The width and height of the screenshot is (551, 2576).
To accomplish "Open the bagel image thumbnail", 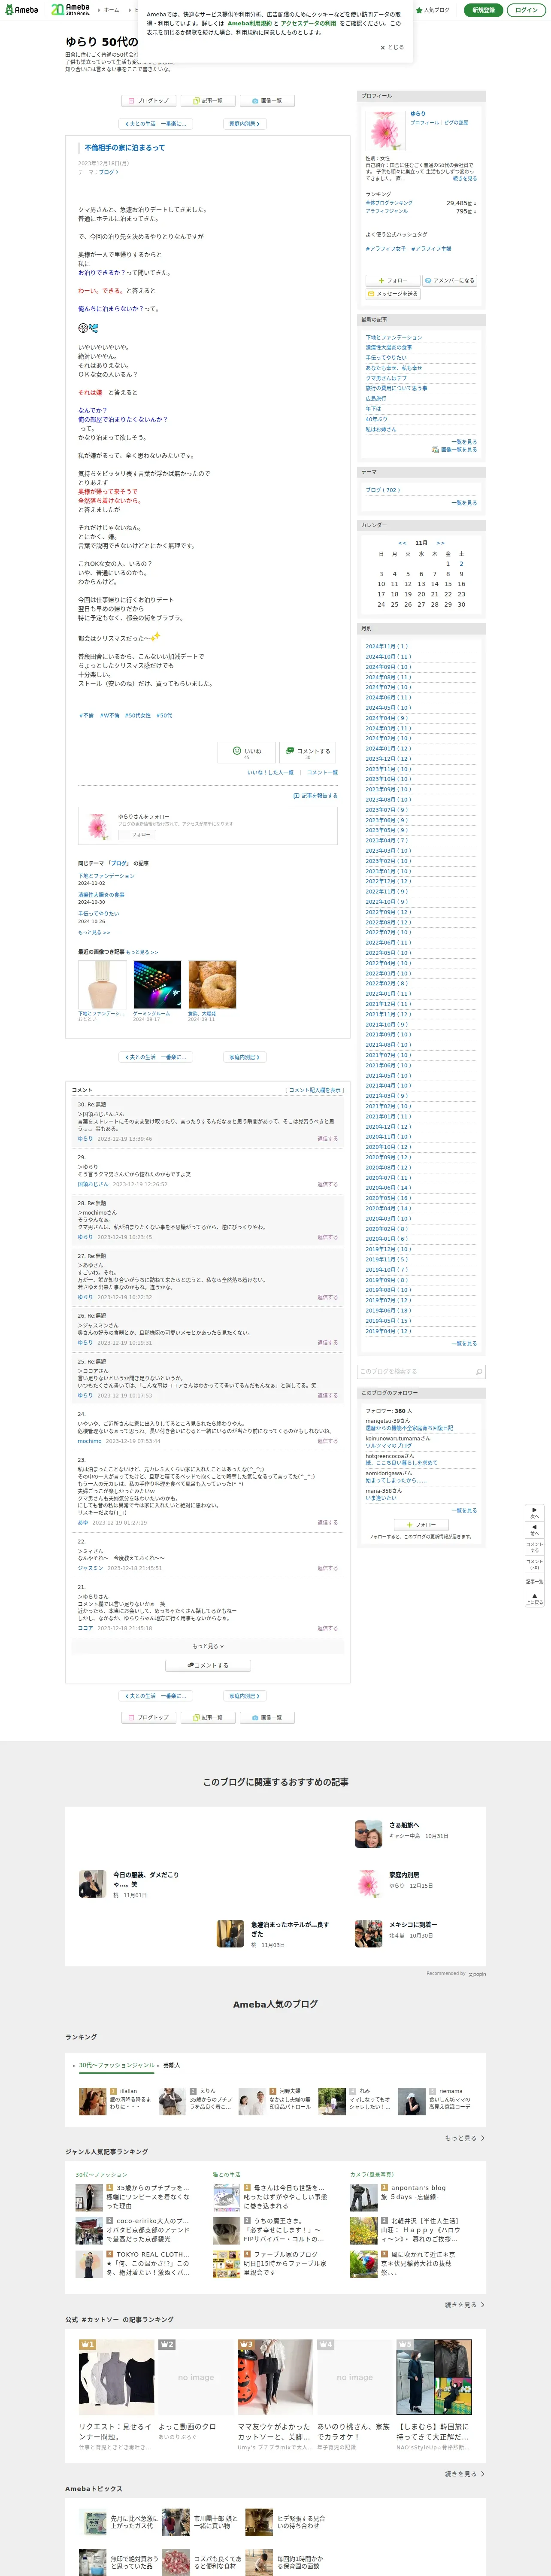I will click(x=212, y=984).
